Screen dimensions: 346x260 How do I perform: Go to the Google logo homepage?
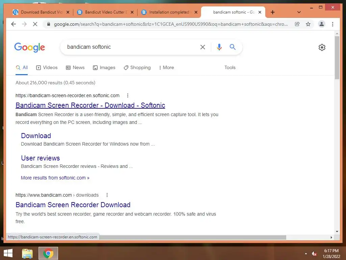tap(30, 47)
